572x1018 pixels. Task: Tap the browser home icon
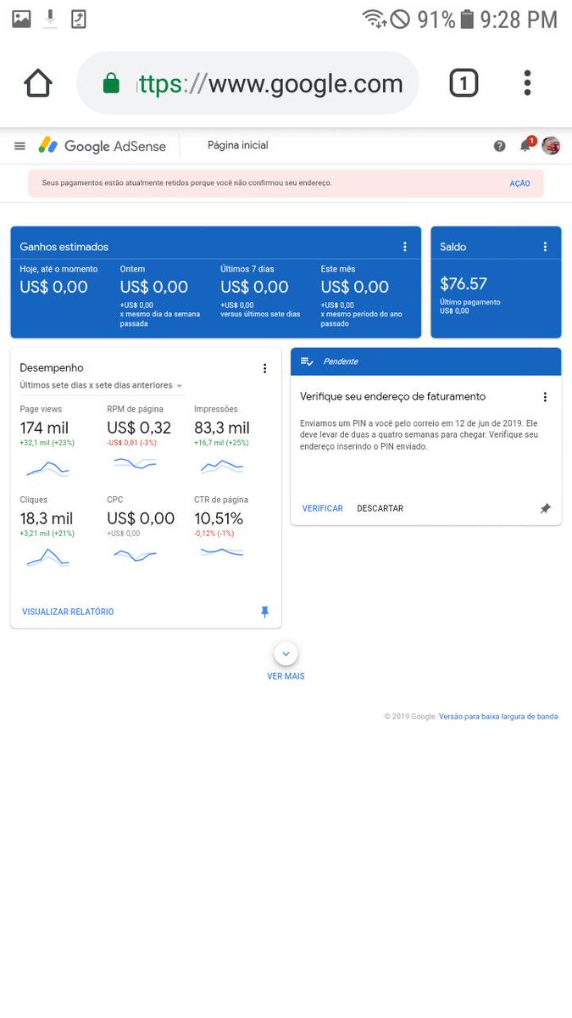point(38,83)
